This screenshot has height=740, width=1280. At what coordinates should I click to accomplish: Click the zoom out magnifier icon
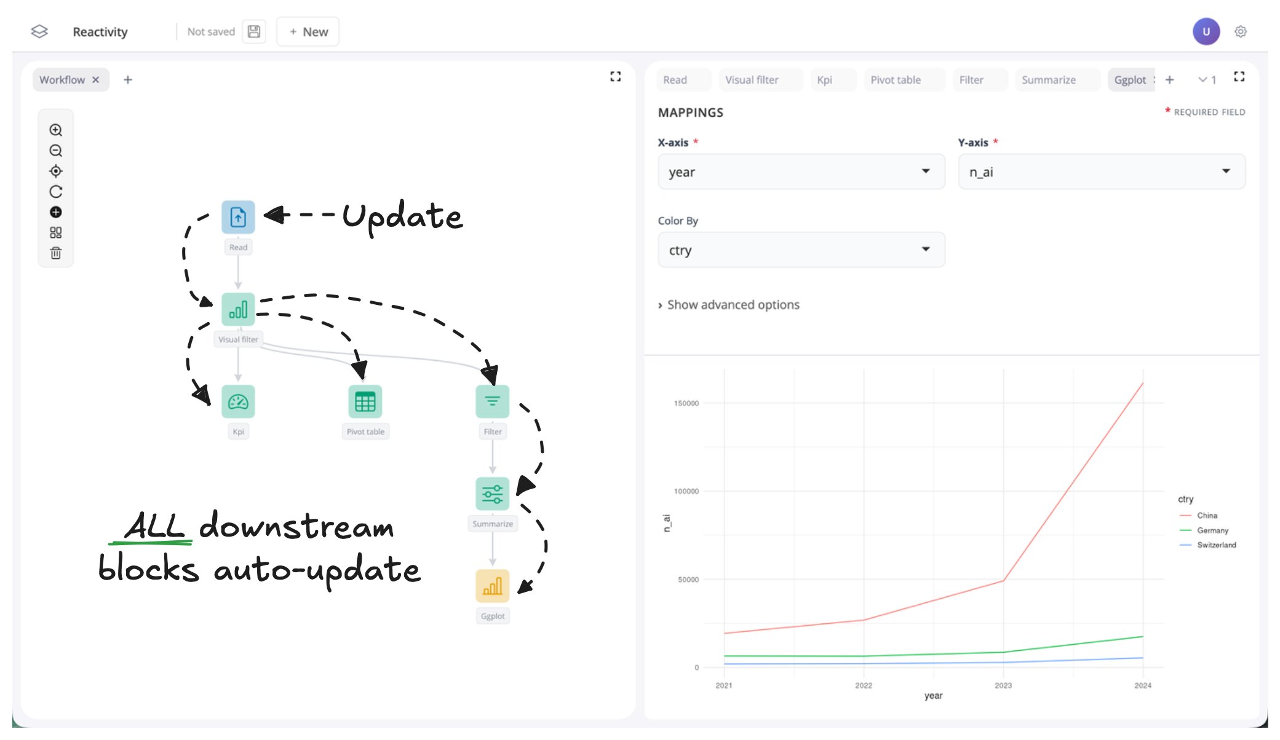click(55, 151)
